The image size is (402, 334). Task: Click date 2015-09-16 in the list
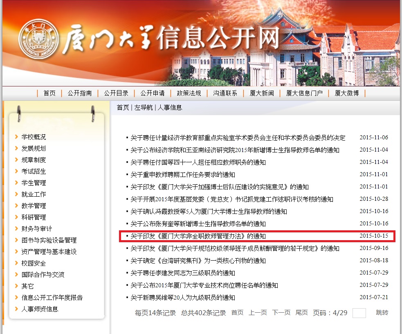[374, 248]
